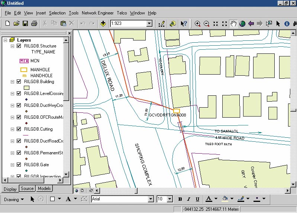297x213 pixels.
Task: Switch to the Source tab
Action: [27, 189]
